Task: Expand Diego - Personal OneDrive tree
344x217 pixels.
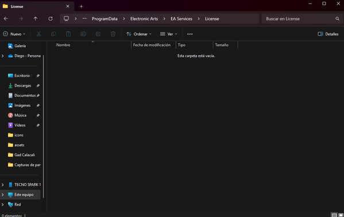Action: 3,56
